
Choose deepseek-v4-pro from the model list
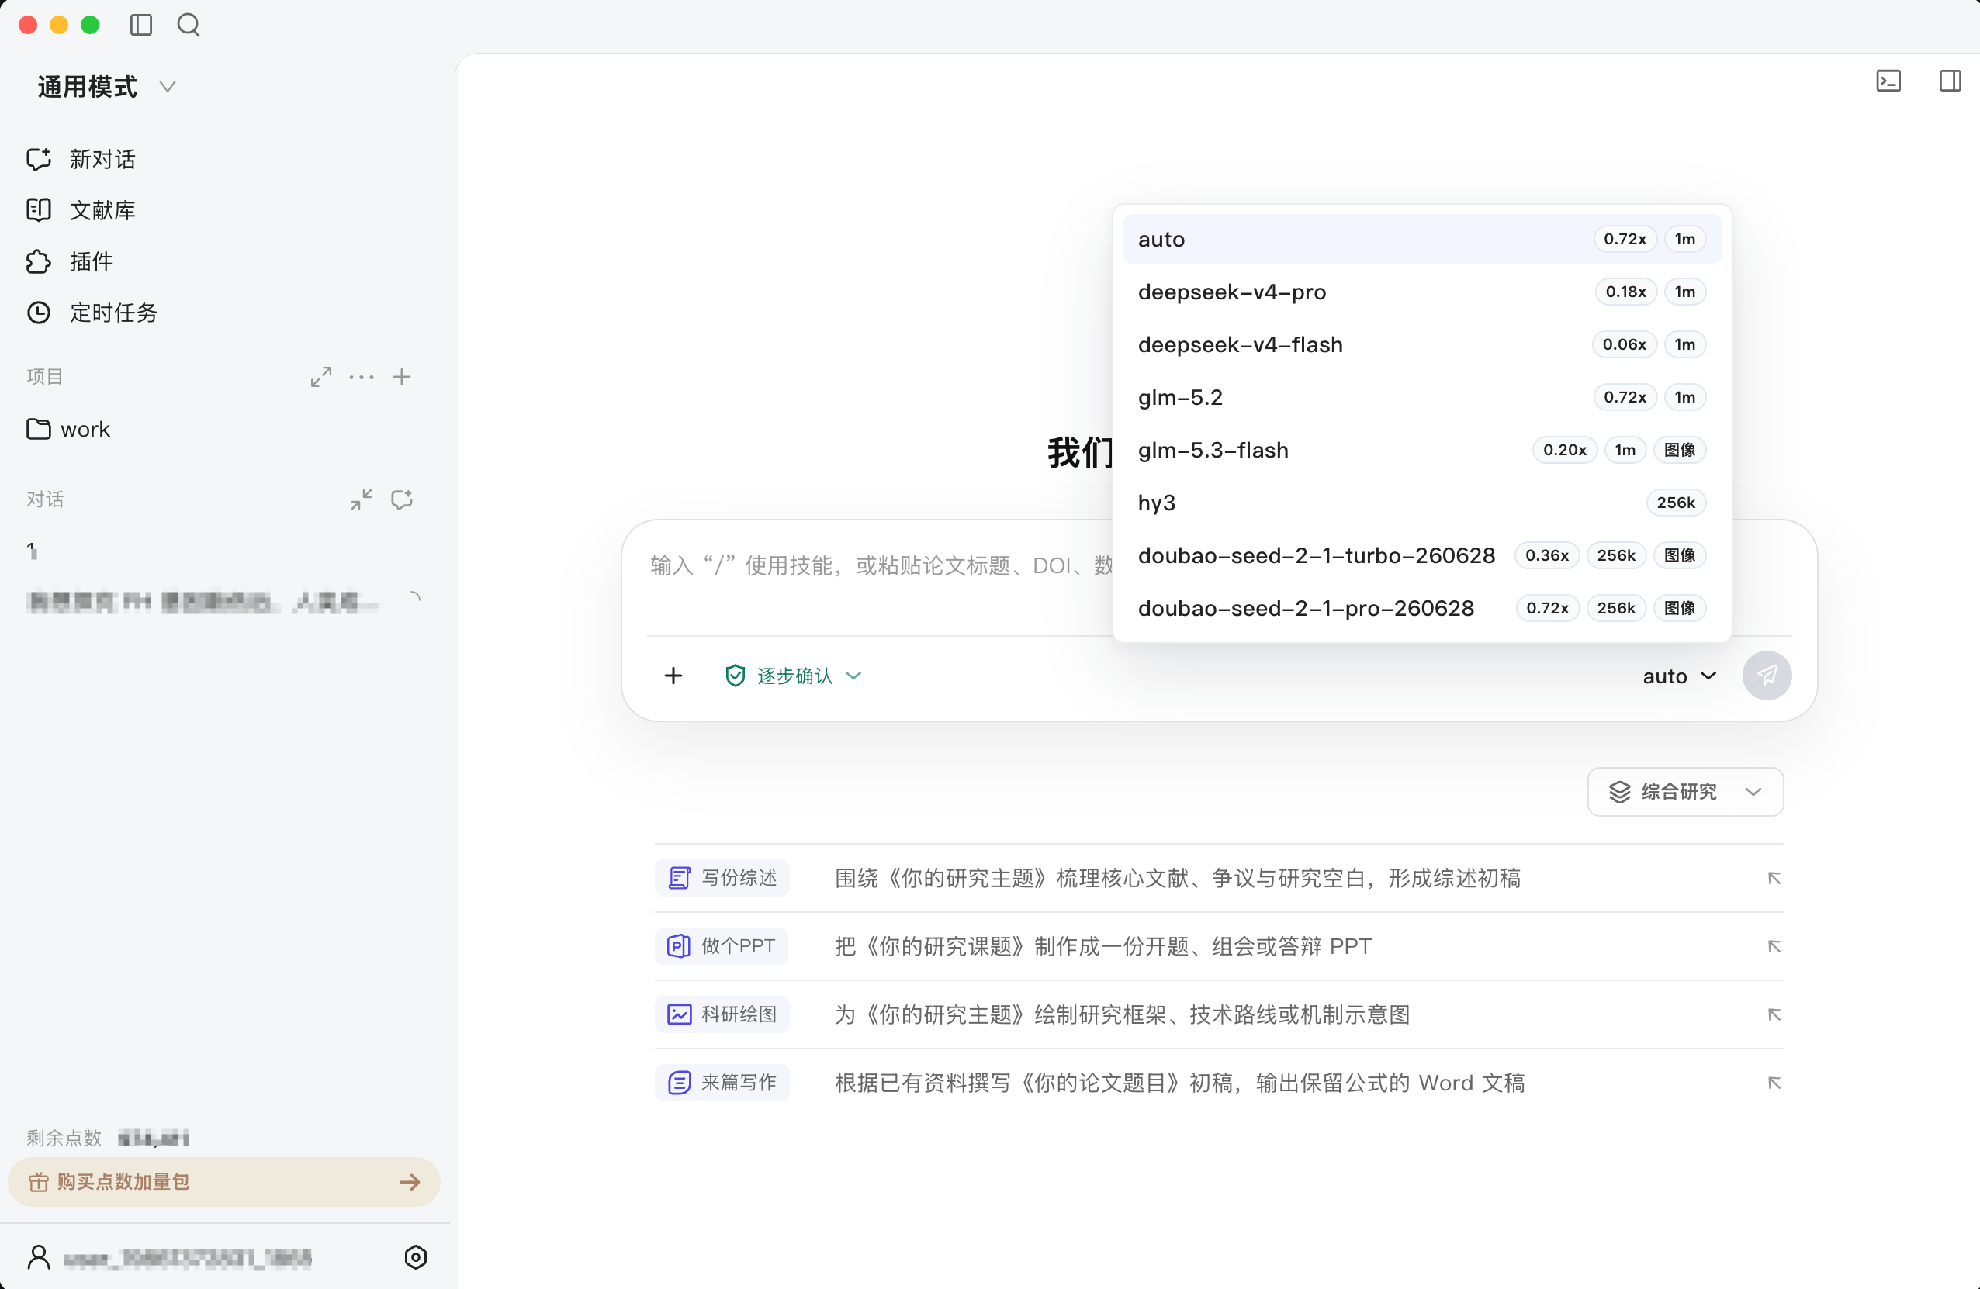[1422, 292]
